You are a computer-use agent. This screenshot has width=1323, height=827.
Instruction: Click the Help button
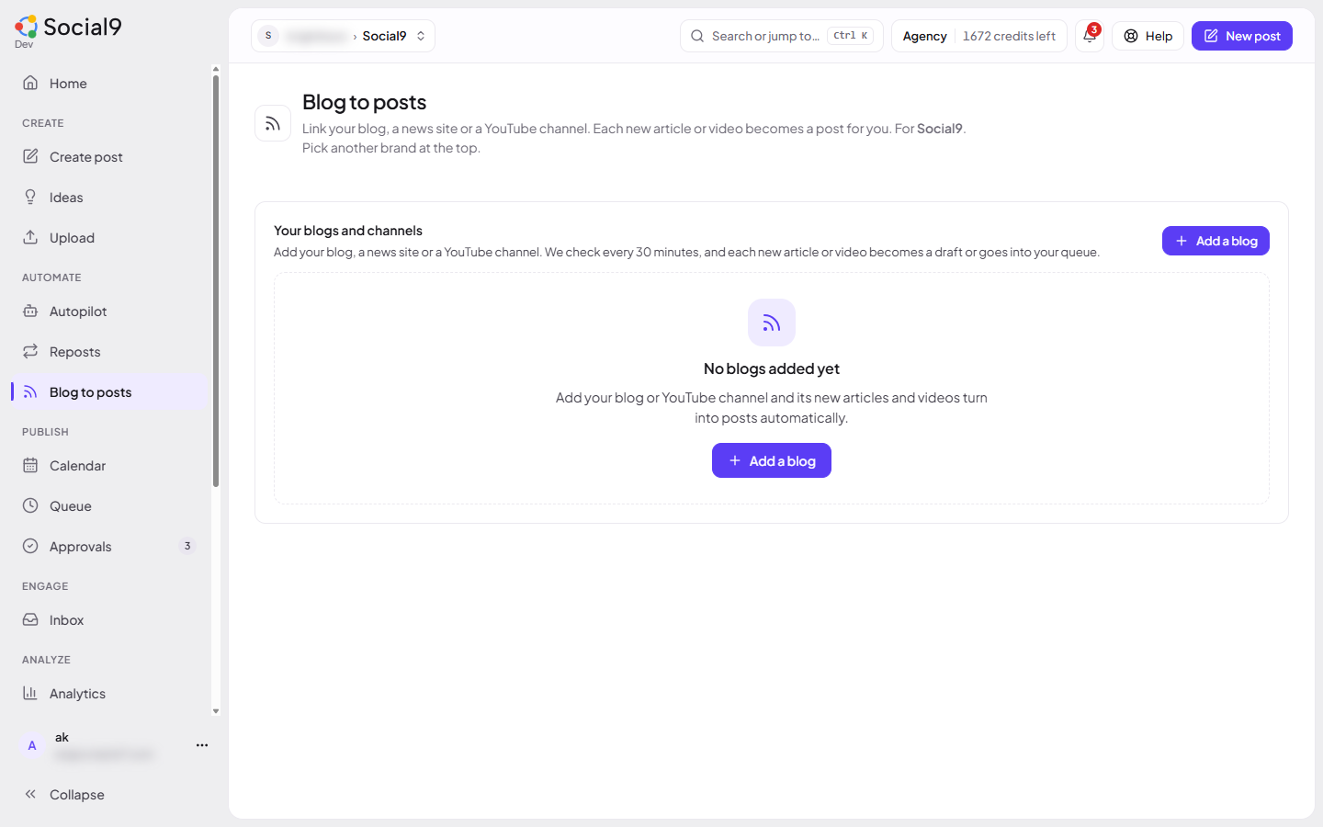click(x=1148, y=36)
